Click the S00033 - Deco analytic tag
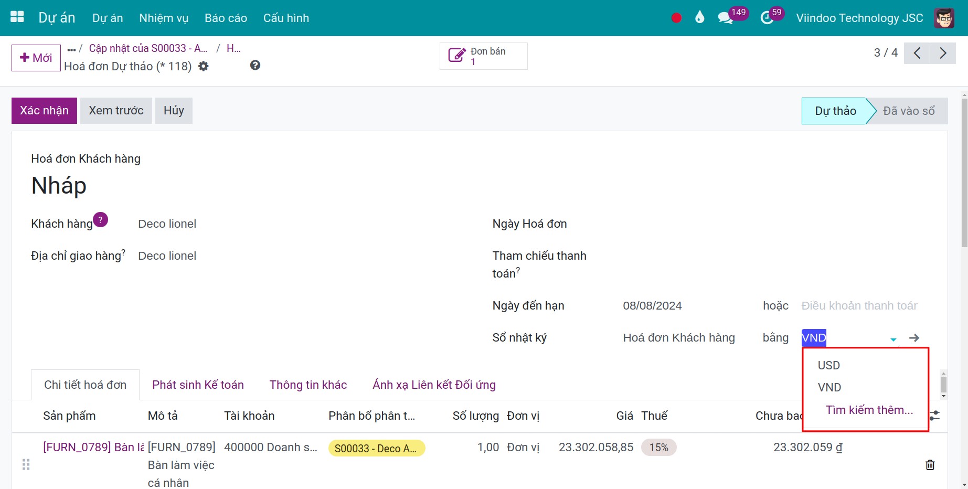Viewport: 968px width, 489px height. click(376, 448)
